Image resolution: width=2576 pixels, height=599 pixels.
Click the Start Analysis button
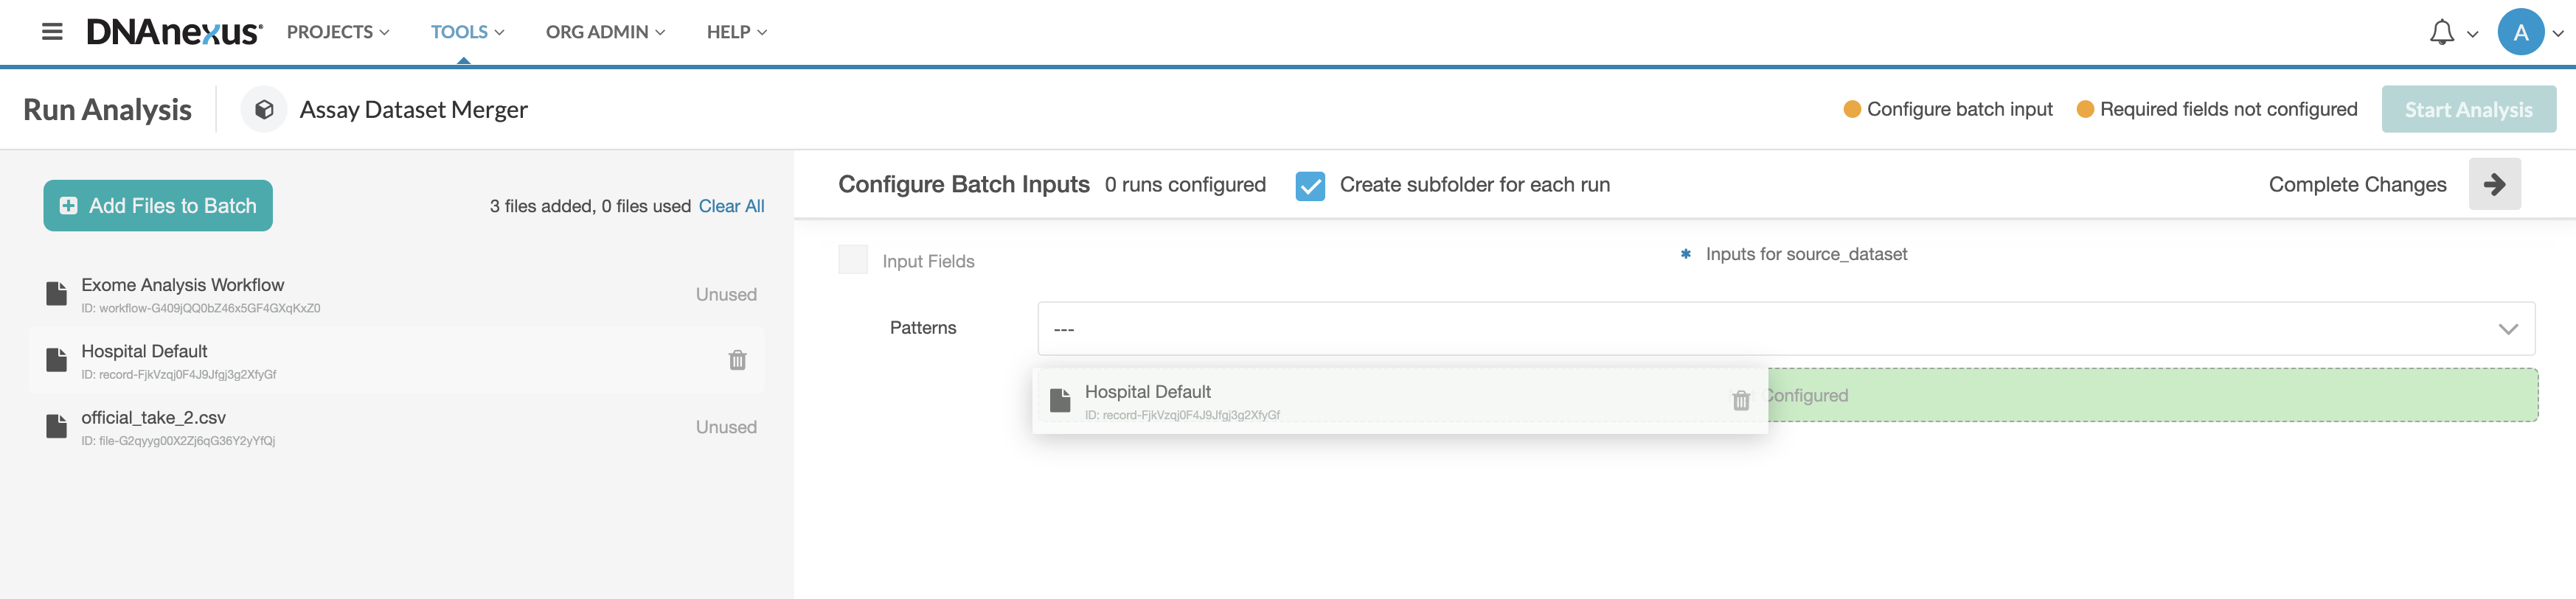(x=2468, y=110)
